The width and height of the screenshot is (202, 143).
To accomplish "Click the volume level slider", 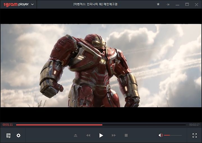I will (173, 135).
